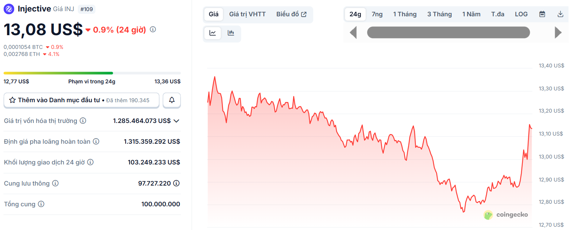Open the calendar date picker icon
The height and width of the screenshot is (230, 580).
click(x=542, y=14)
